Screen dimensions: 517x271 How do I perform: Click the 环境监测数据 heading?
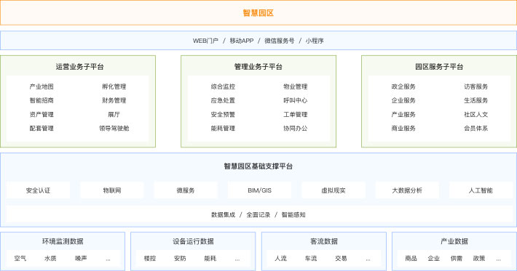pyautogui.click(x=63, y=241)
